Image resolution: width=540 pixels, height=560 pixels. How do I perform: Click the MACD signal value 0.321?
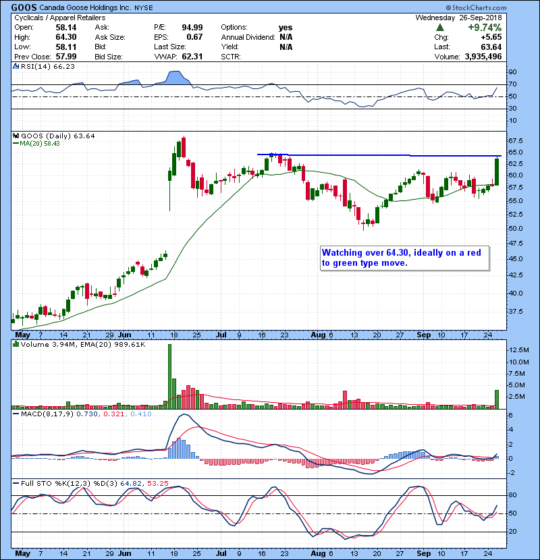click(x=113, y=414)
